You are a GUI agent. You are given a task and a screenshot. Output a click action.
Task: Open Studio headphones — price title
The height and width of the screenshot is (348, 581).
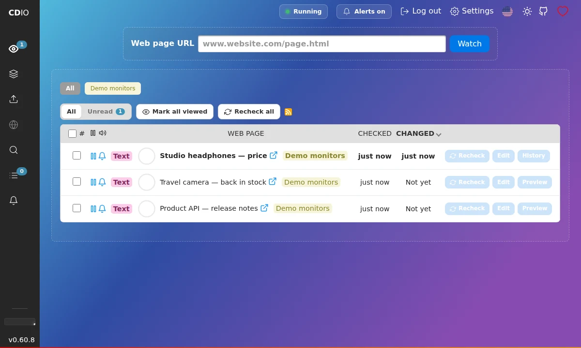point(214,156)
